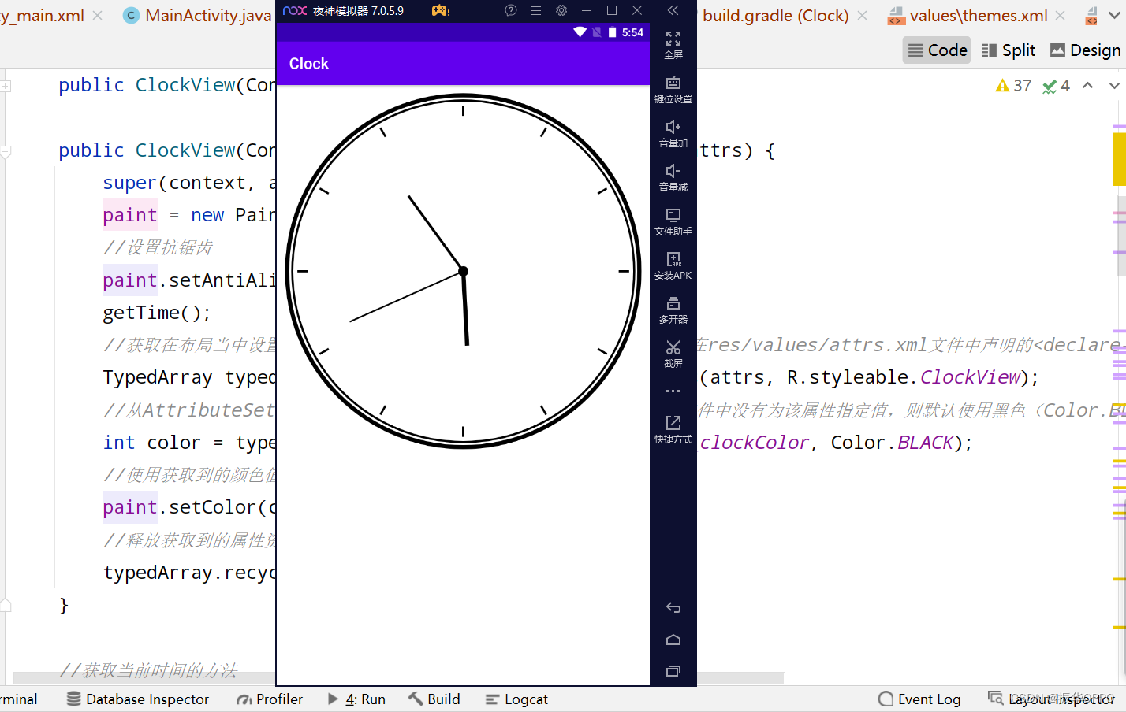1126x712 pixels.
Task: Close the build.gradle (Clock) tab
Action: 863,16
